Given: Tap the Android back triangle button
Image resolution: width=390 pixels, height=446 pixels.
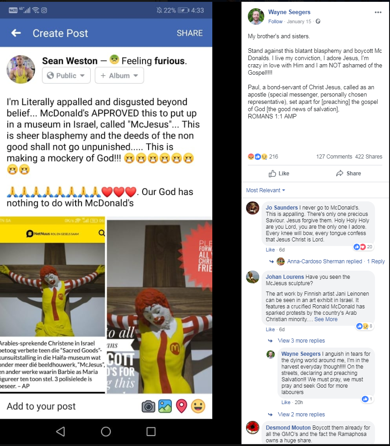Looking at the screenshot, I should pyautogui.click(x=60, y=431).
